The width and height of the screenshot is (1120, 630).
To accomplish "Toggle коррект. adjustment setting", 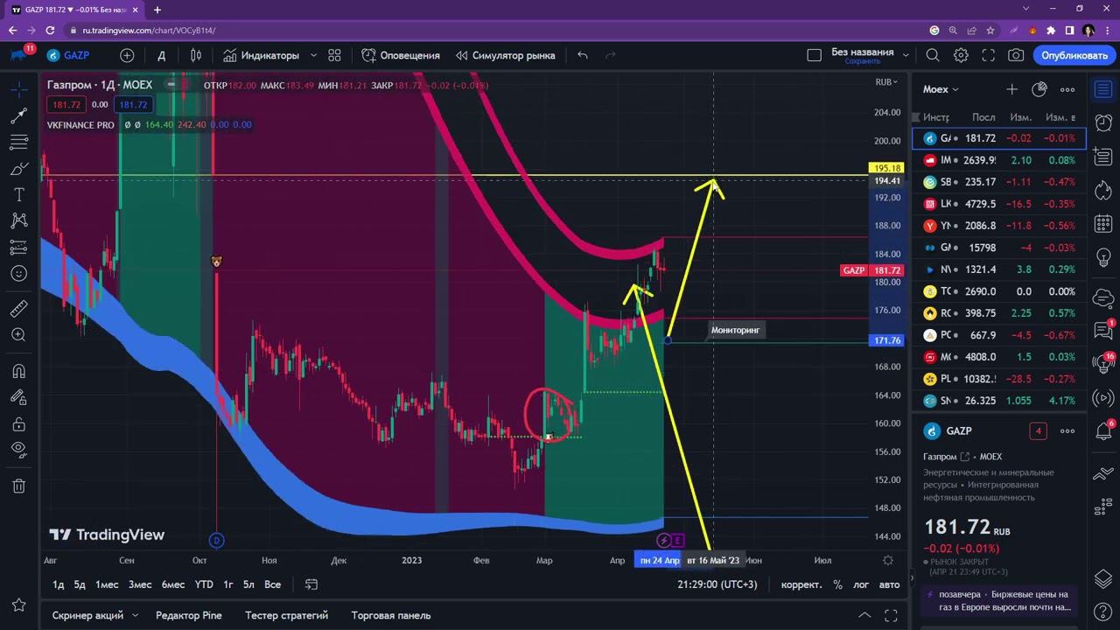I will coord(801,584).
